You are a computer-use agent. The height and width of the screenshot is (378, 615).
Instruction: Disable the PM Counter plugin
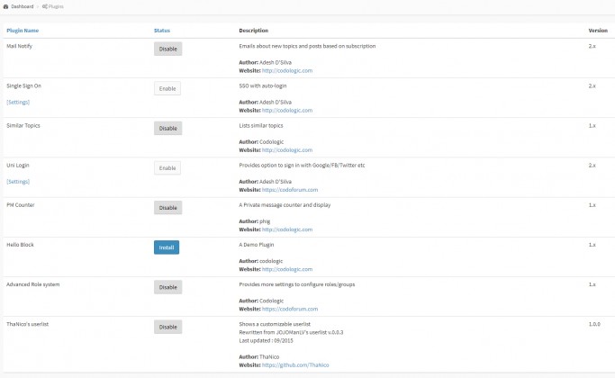coord(167,208)
